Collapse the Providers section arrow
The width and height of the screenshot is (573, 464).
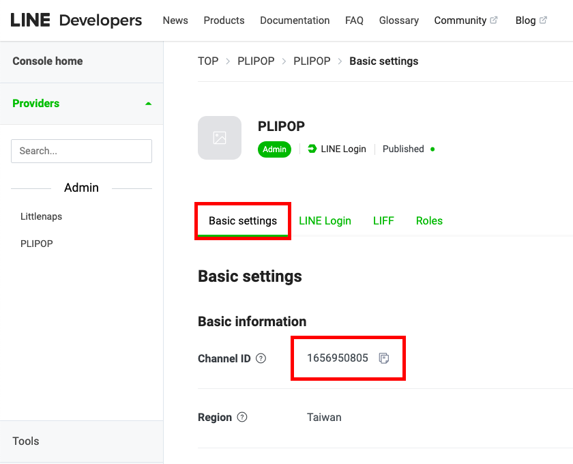pyautogui.click(x=148, y=104)
